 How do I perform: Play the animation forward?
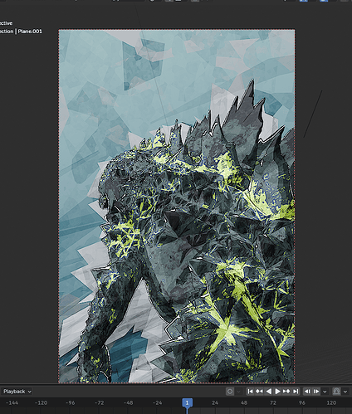click(277, 392)
